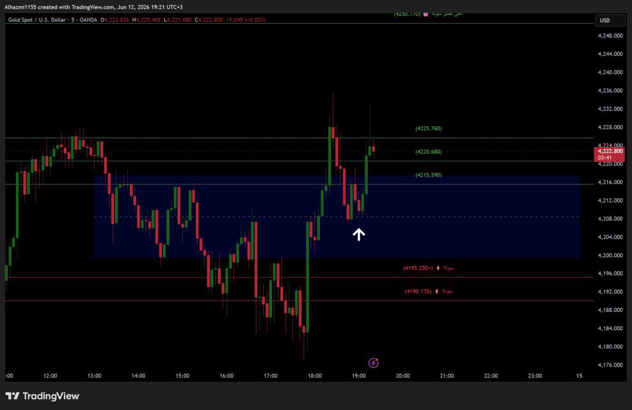Click the 03:41 bar countdown timer
The width and height of the screenshot is (632, 410).
604,157
